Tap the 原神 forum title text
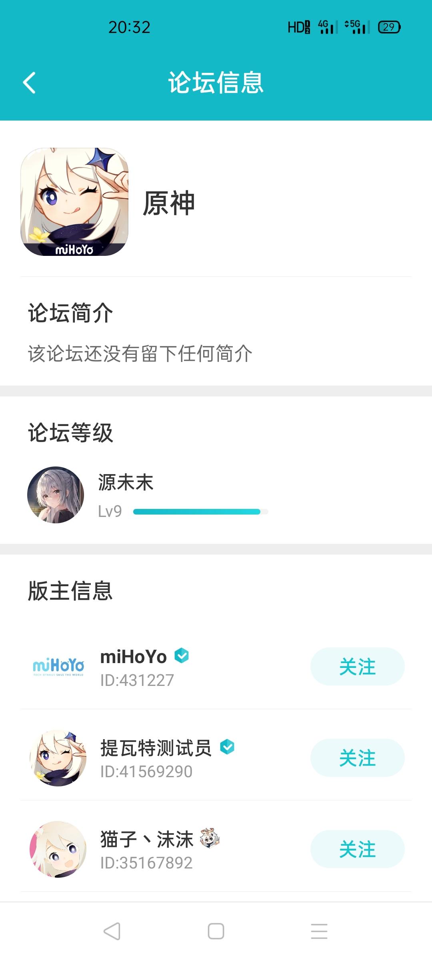432x961 pixels. [x=169, y=203]
